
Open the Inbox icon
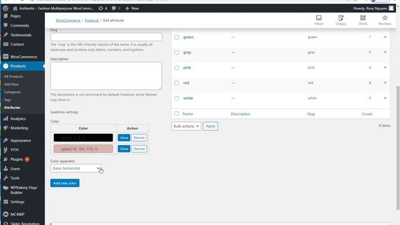click(319, 18)
